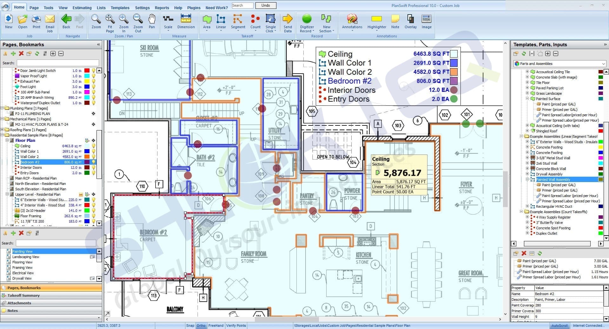Open the New Section tool

pos(327,23)
